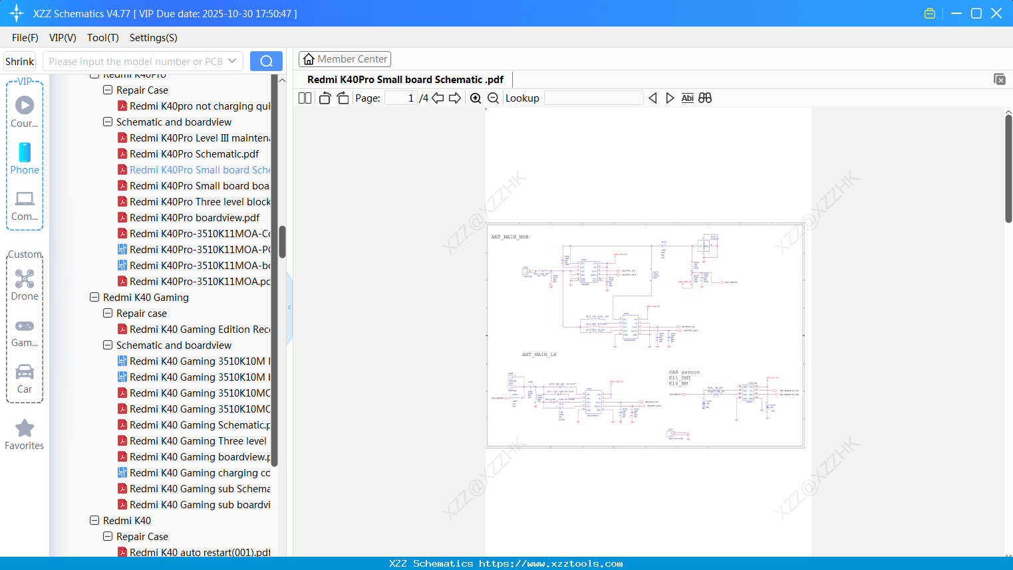Rotate the PDF page counterclockwise
The image size is (1013, 570).
click(x=325, y=98)
